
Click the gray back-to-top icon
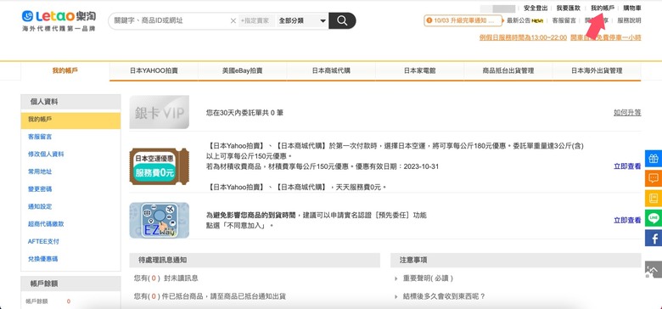pyautogui.click(x=654, y=270)
